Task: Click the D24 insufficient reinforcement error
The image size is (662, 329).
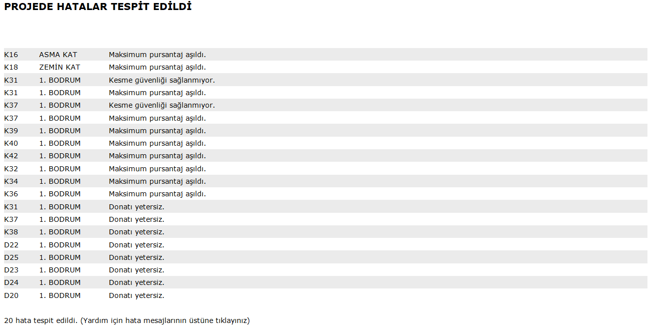Action: pyautogui.click(x=136, y=282)
